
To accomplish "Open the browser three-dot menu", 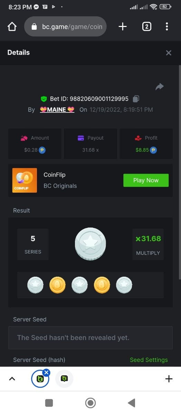I will pyautogui.click(x=167, y=27).
